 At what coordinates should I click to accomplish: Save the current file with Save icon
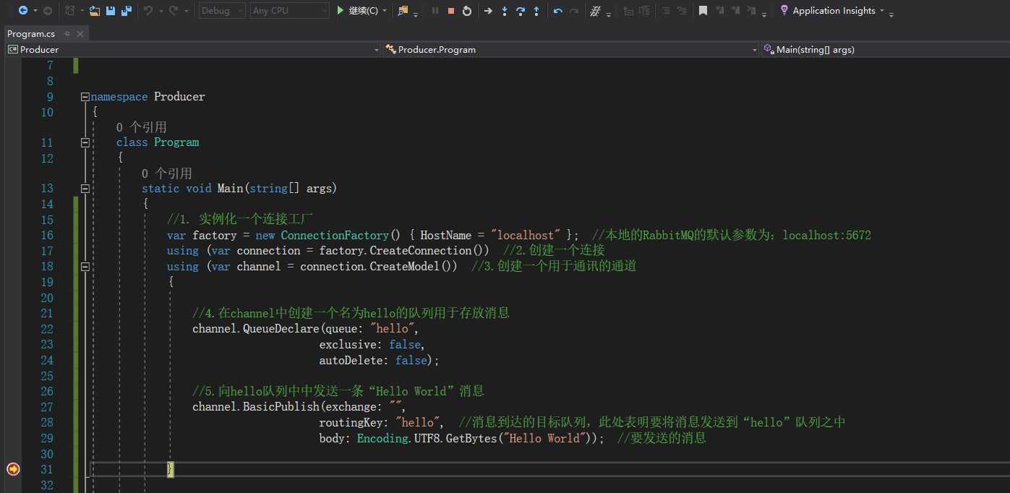(x=111, y=11)
